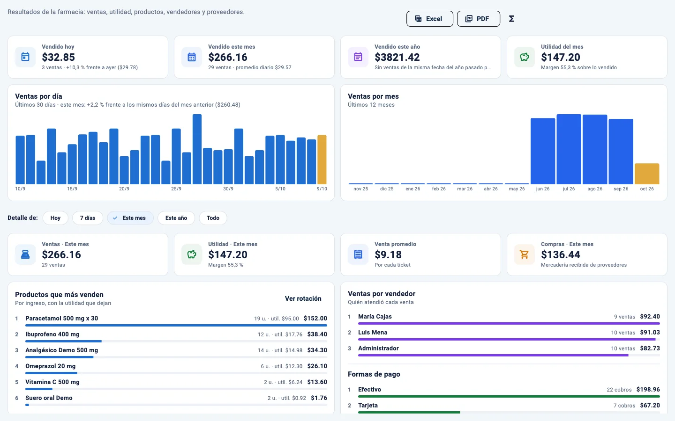Click the Ibuprofeno 400 mg product row
The height and width of the screenshot is (421, 675).
[171, 336]
